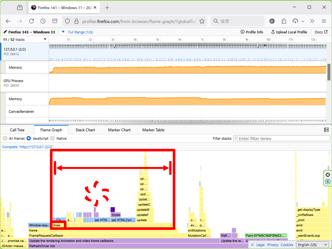This screenshot has width=332, height=249.
Task: Open sidebar panel icon in toolbar
Action: click(x=55, y=21)
